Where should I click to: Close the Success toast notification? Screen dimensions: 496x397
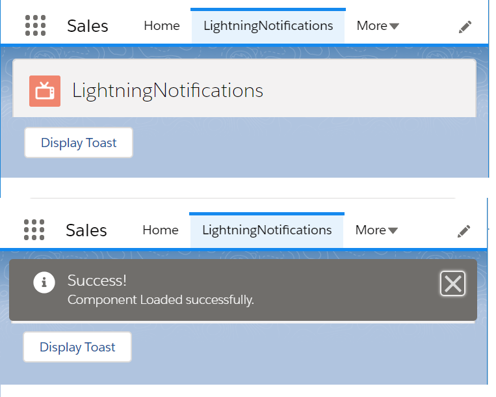click(452, 283)
